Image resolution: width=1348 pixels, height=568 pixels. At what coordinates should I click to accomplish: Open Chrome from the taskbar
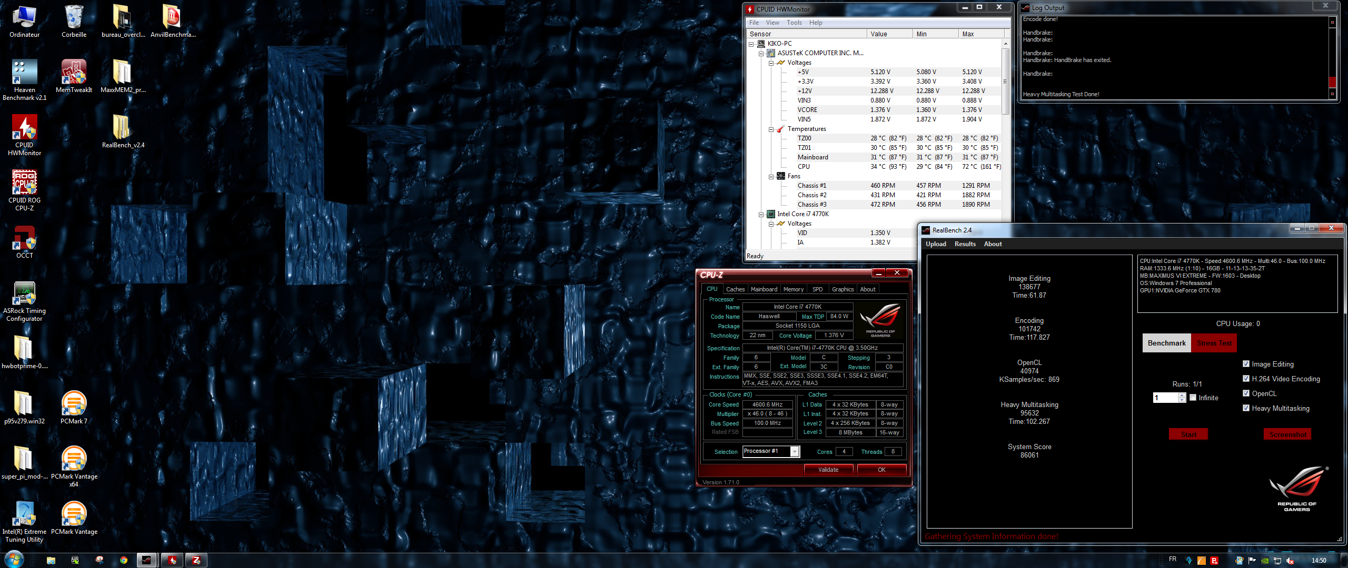click(124, 560)
